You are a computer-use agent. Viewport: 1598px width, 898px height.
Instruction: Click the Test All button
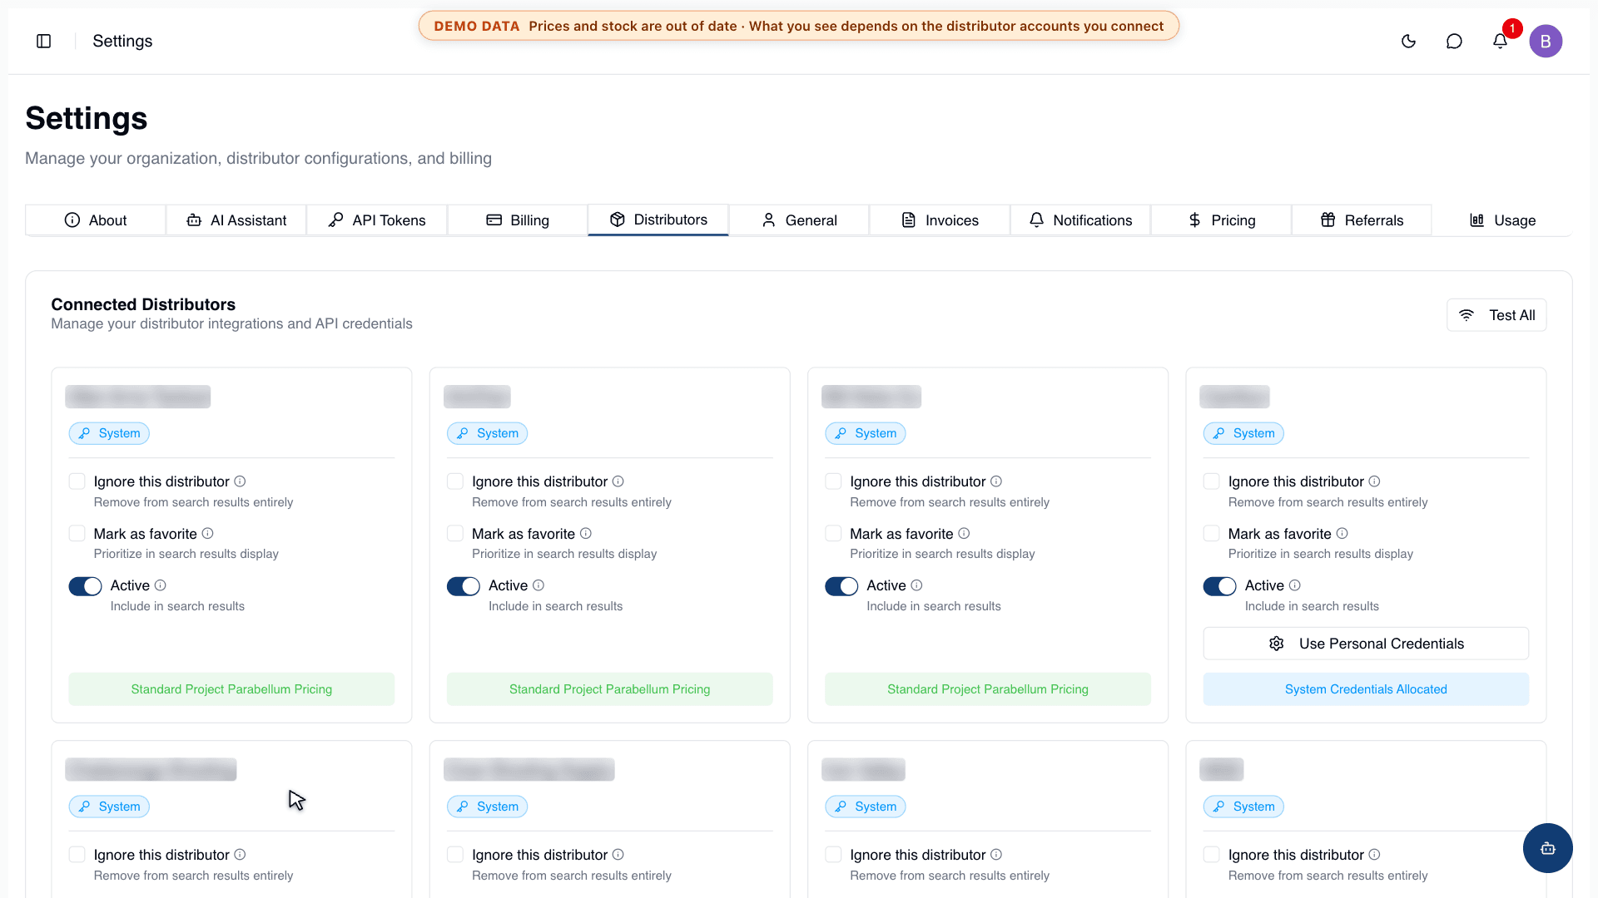tap(1496, 315)
